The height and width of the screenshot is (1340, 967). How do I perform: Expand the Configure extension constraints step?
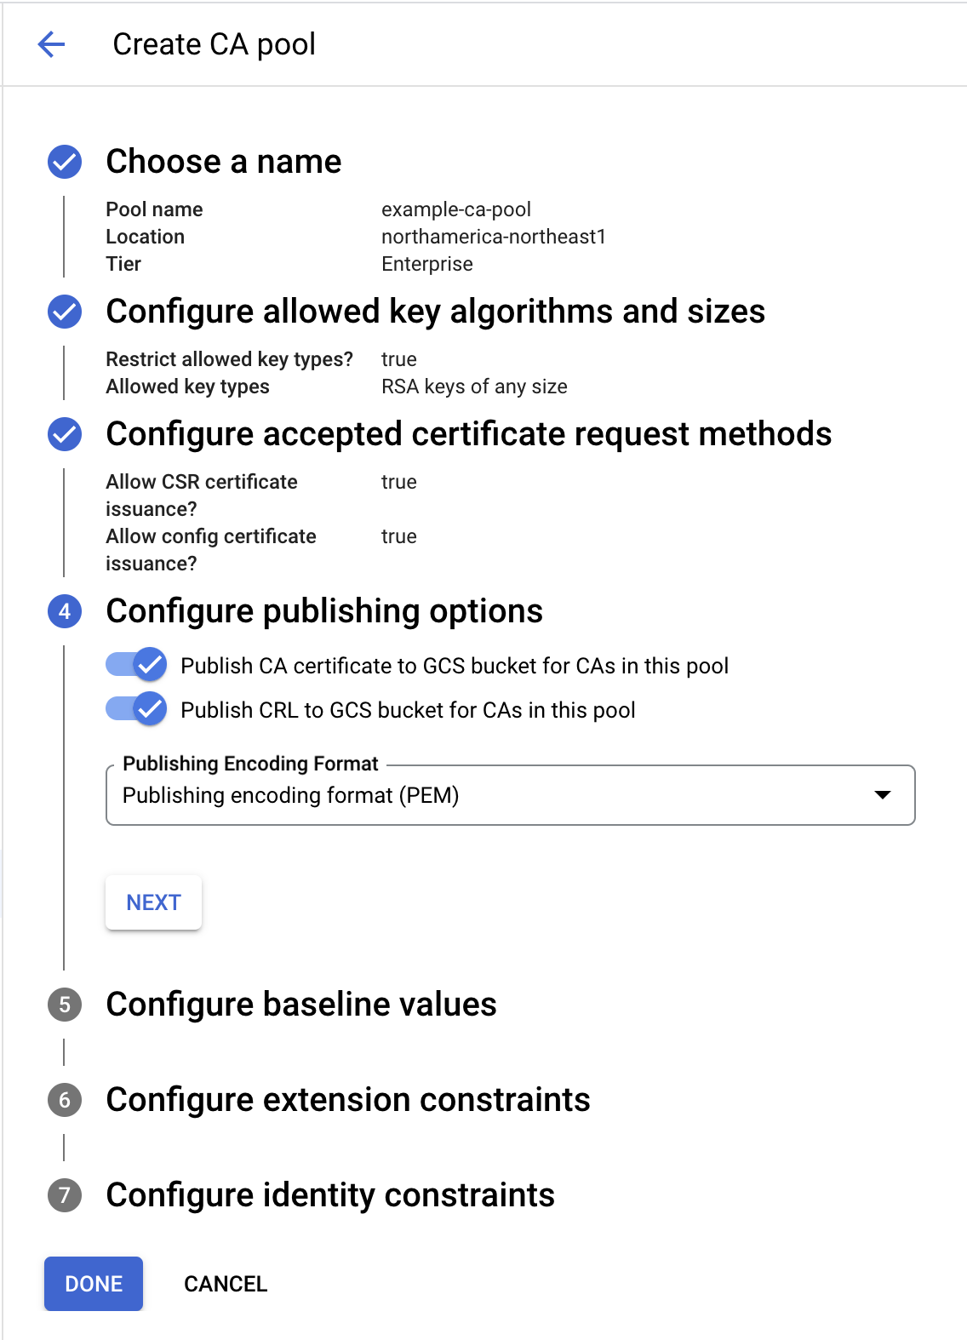coord(347,1100)
